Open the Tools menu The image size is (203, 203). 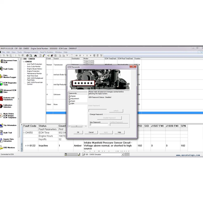click(20, 52)
